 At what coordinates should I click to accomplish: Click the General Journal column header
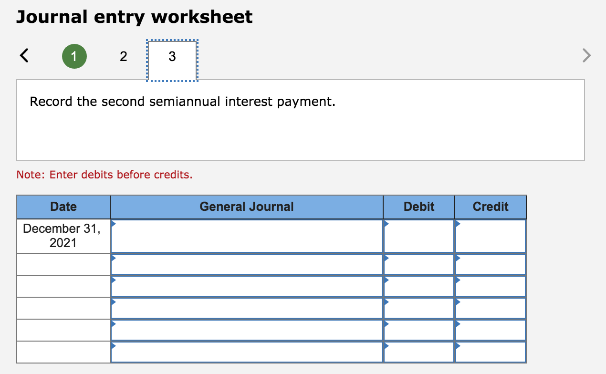247,207
